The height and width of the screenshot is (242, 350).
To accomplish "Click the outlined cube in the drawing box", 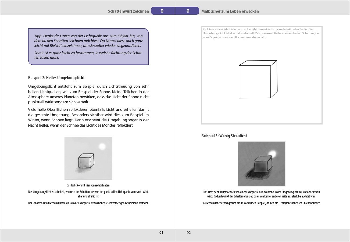I will [x=257, y=79].
